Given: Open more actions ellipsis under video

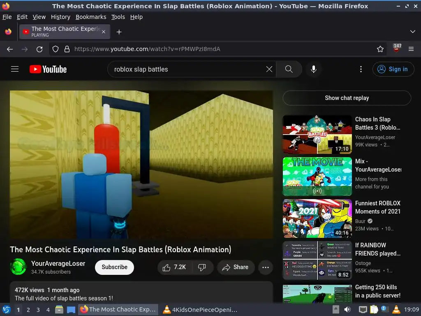Looking at the screenshot, I should click(x=265, y=267).
